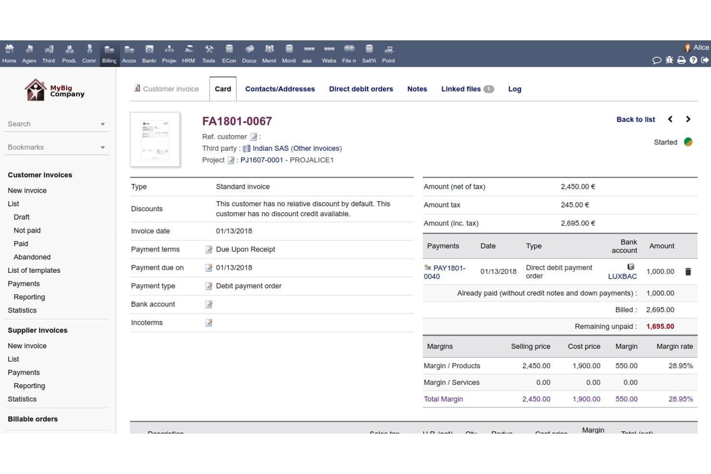Viewport: 711px width, 474px height.
Task: Open the LUXBAC bank account link
Action: (623, 277)
